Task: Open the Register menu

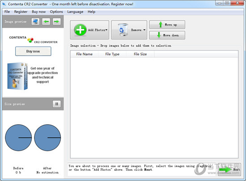Action: pos(21,12)
